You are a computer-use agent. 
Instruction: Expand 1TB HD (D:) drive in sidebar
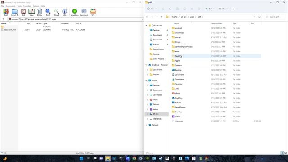tap(148, 119)
